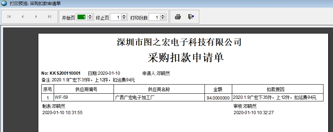Click into the 开始页 number field

coord(81,17)
